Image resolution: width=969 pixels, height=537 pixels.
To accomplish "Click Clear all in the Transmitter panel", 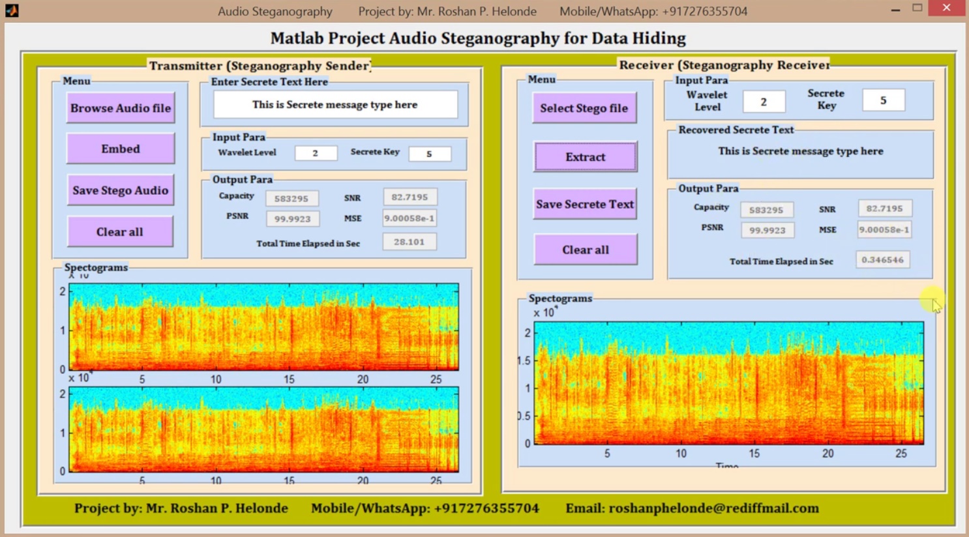I will [120, 231].
